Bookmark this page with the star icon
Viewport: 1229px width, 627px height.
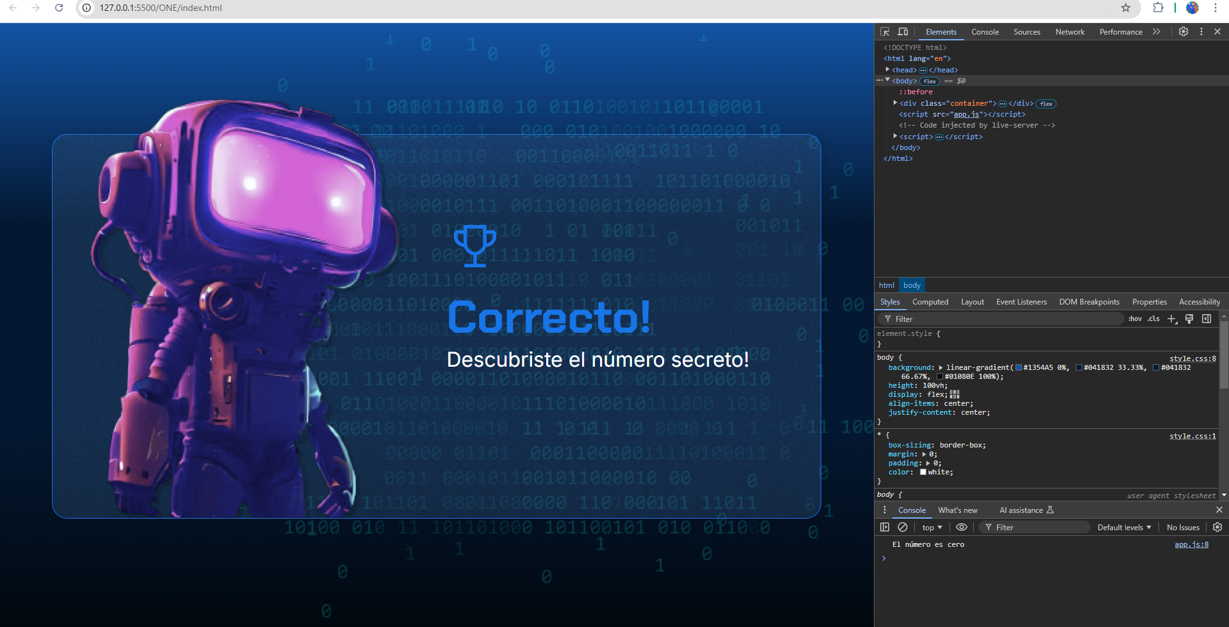pyautogui.click(x=1126, y=8)
